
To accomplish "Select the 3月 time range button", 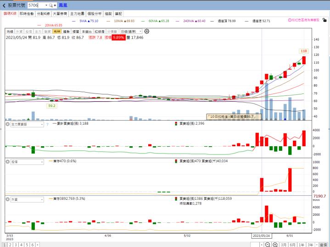I will (284, 245).
